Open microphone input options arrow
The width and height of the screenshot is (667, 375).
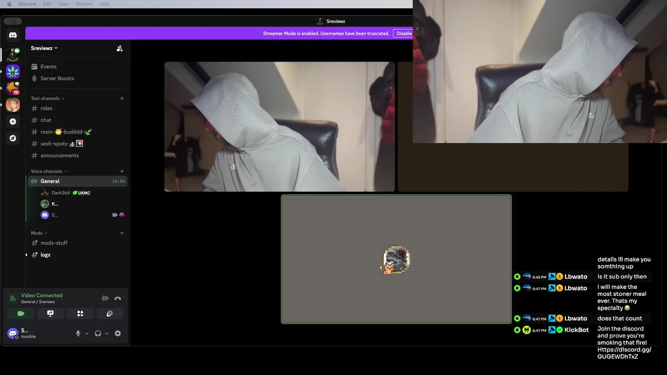point(87,333)
